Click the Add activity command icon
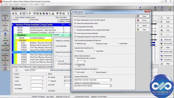Viewport: 174px width, 98px height. pyautogui.click(x=161, y=18)
